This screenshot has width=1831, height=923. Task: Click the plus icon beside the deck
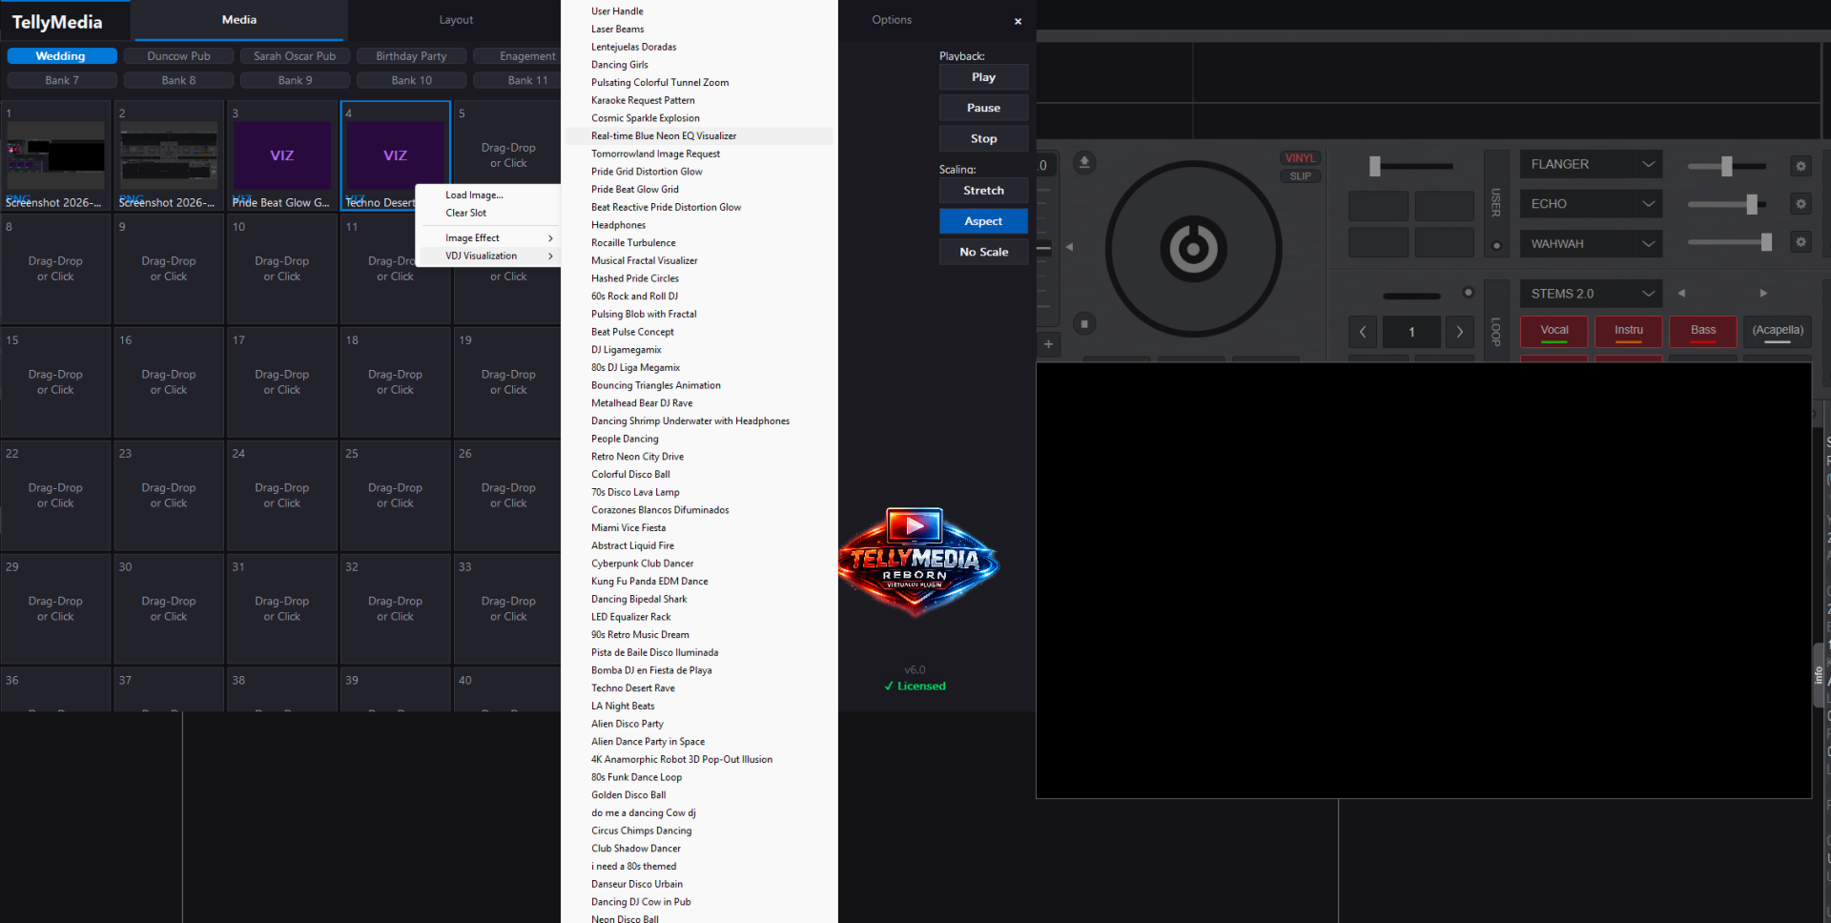[x=1048, y=344]
